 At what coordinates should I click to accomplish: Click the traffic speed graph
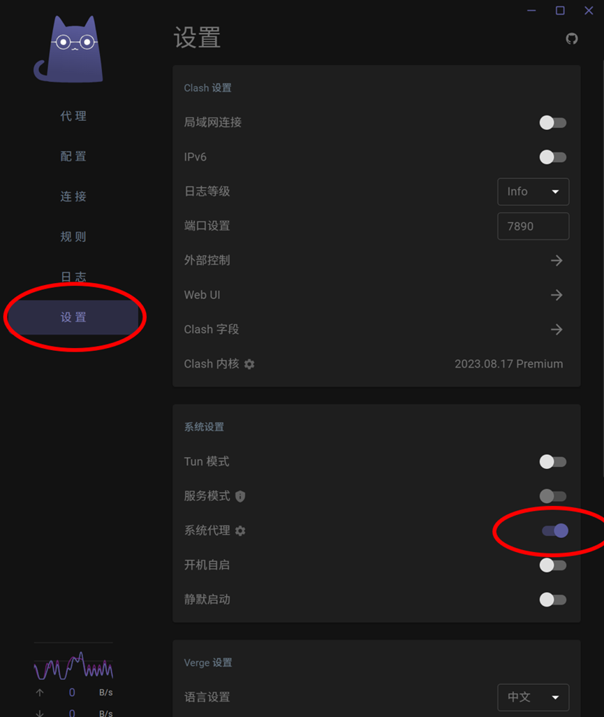73,666
